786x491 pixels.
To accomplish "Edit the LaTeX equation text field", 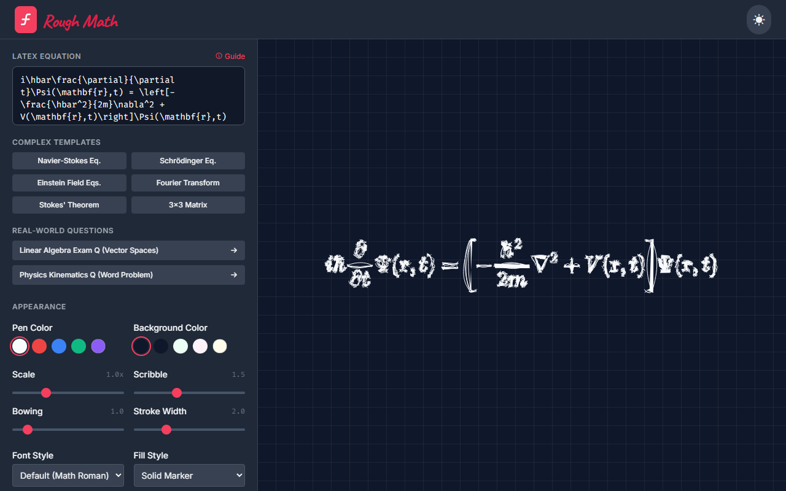I will [128, 96].
